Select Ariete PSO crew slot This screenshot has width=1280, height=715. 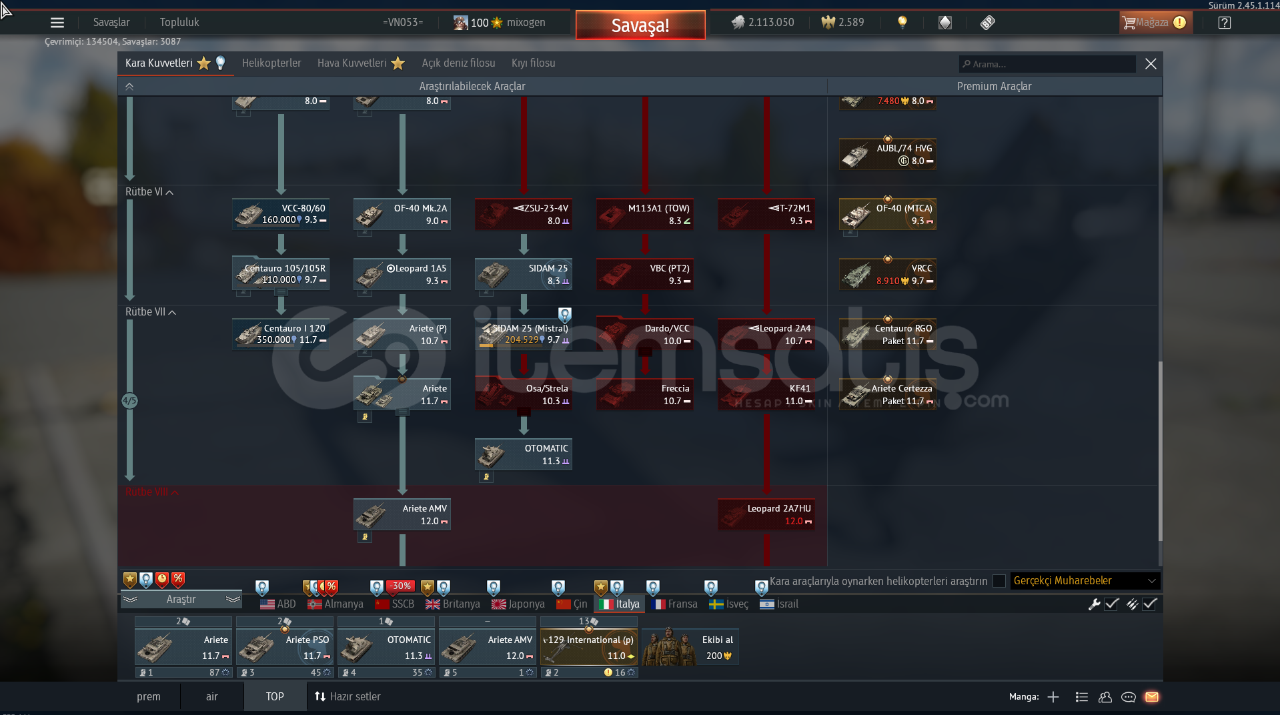pyautogui.click(x=285, y=647)
